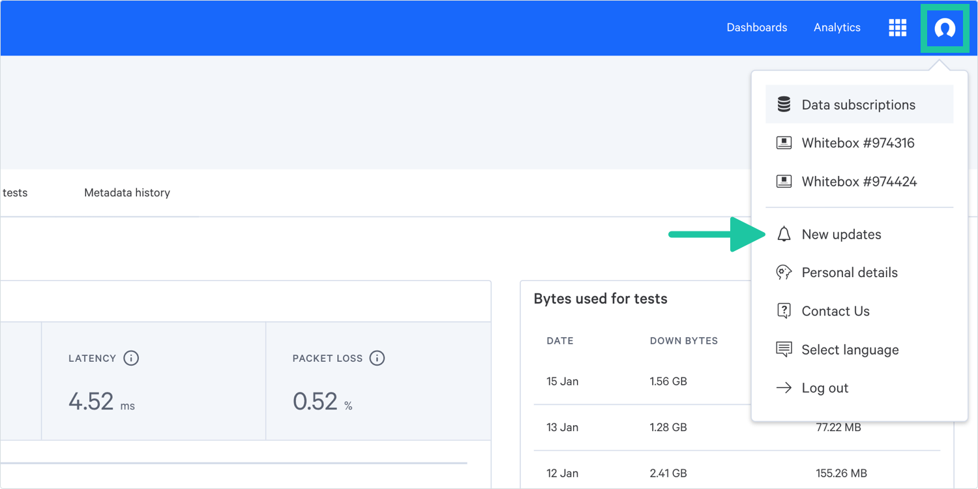Select Whitebox #974424 from the menu

click(x=859, y=181)
